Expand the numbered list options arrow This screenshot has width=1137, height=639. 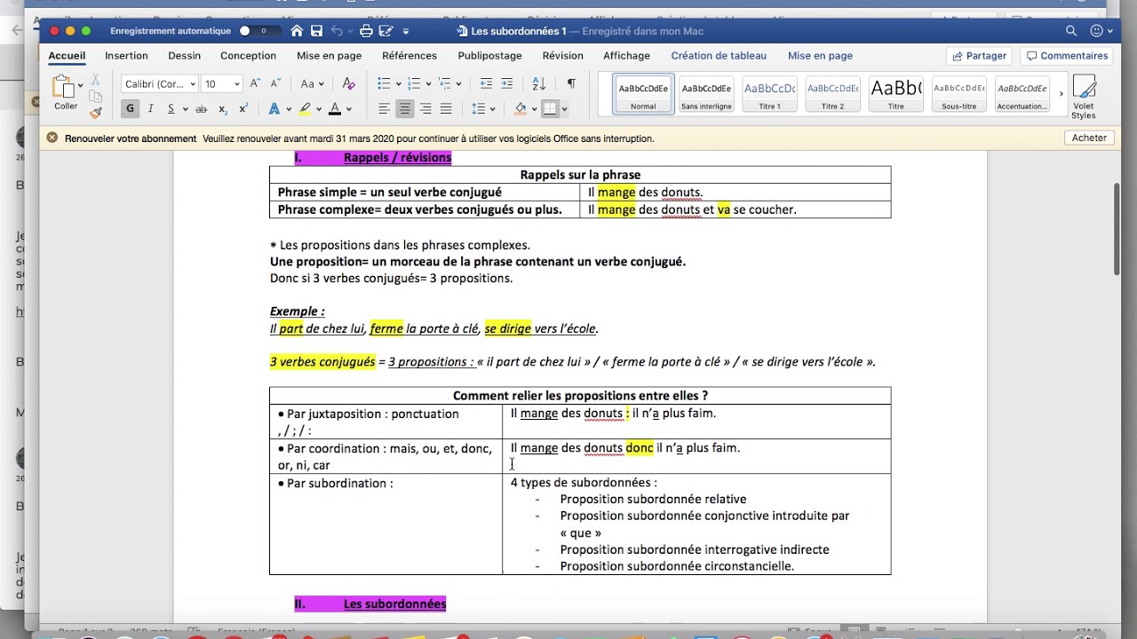(428, 83)
